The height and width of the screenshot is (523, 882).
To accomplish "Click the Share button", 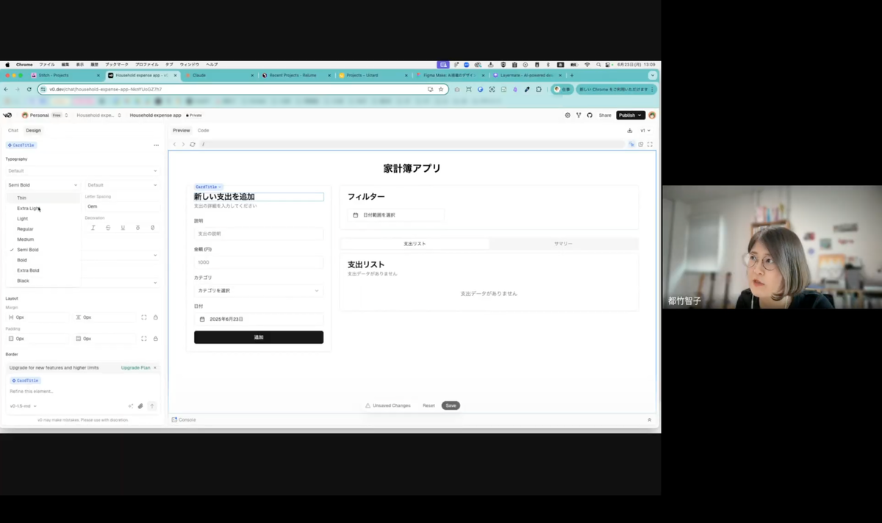I will [605, 115].
